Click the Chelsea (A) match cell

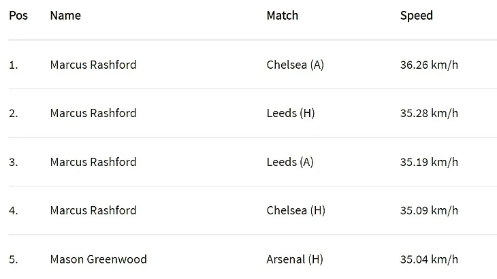(x=295, y=65)
